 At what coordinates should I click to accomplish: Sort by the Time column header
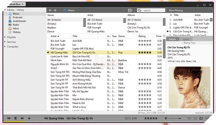158,36
